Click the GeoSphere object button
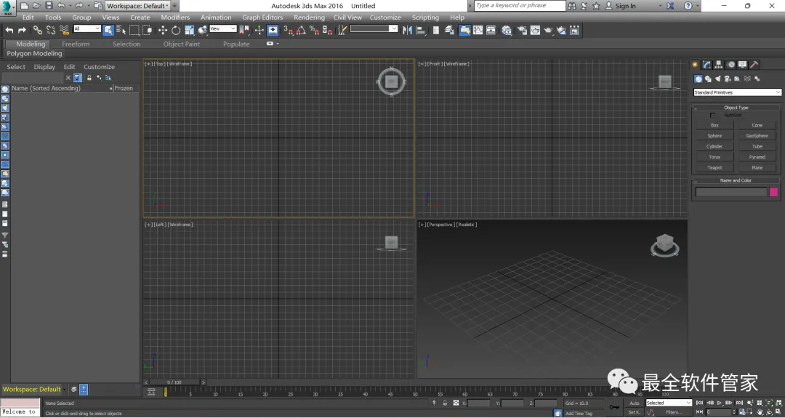The height and width of the screenshot is (418, 785). (x=757, y=136)
